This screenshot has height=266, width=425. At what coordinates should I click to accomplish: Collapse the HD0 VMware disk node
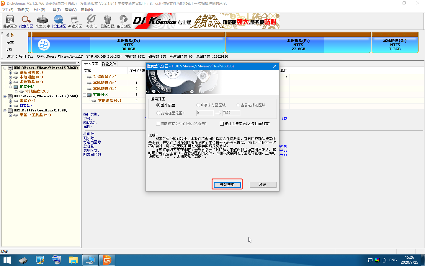5,68
